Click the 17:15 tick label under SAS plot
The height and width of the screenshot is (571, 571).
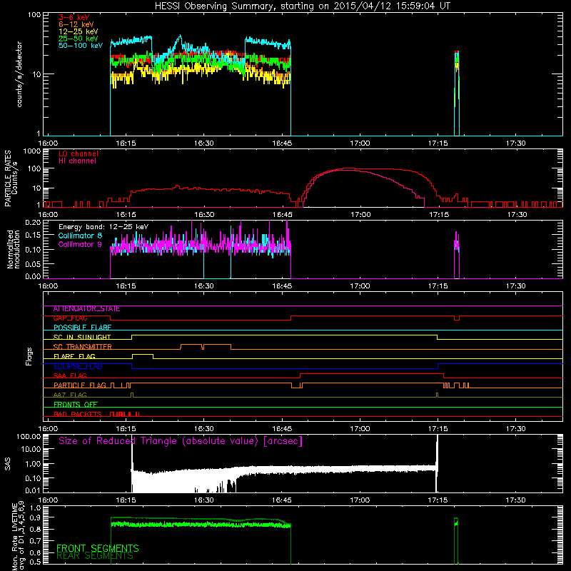coord(438,500)
